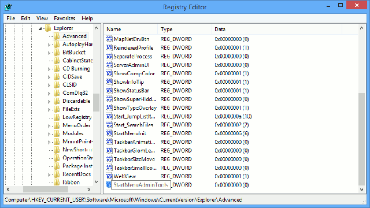Click the StartMenuInit data value (6)

click(231, 133)
